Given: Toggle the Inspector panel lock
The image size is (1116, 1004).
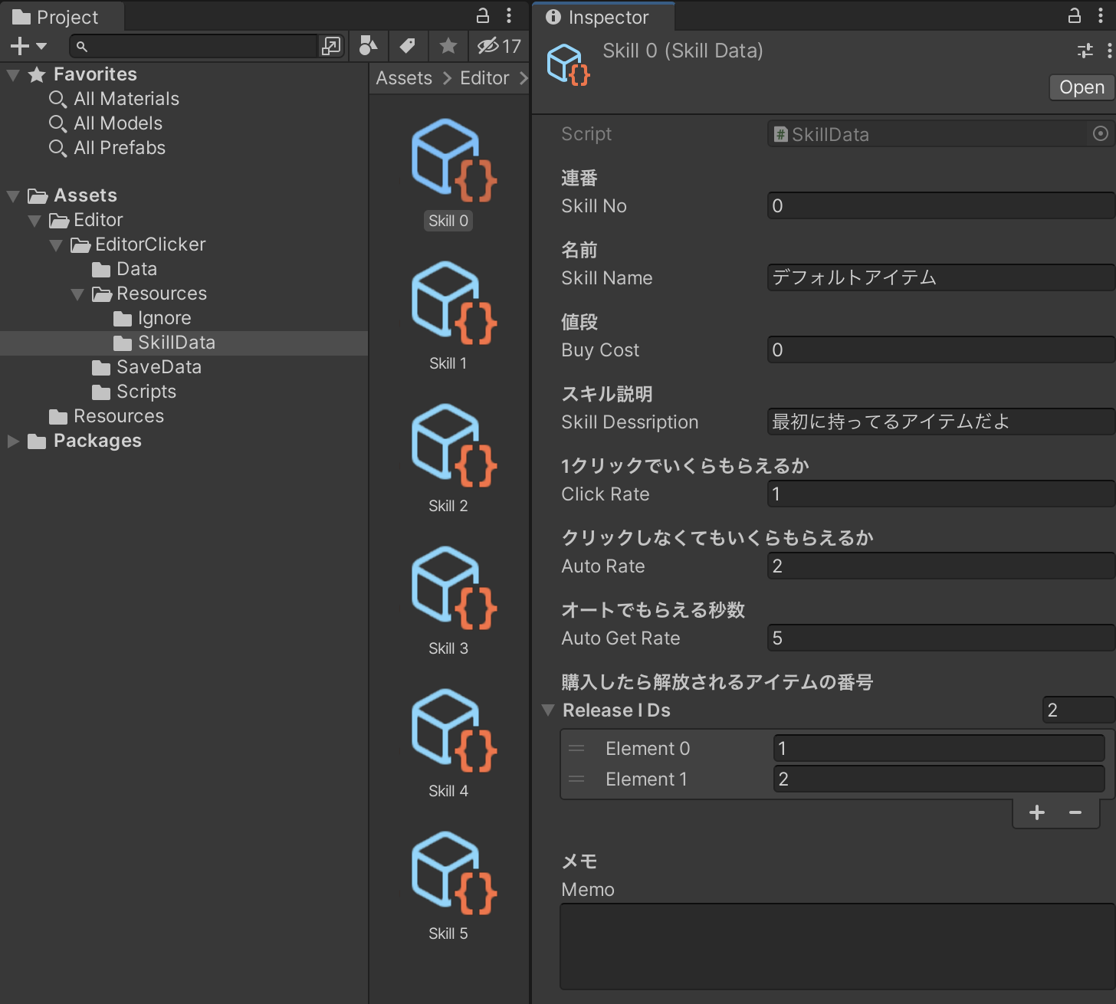Looking at the screenshot, I should point(1075,16).
